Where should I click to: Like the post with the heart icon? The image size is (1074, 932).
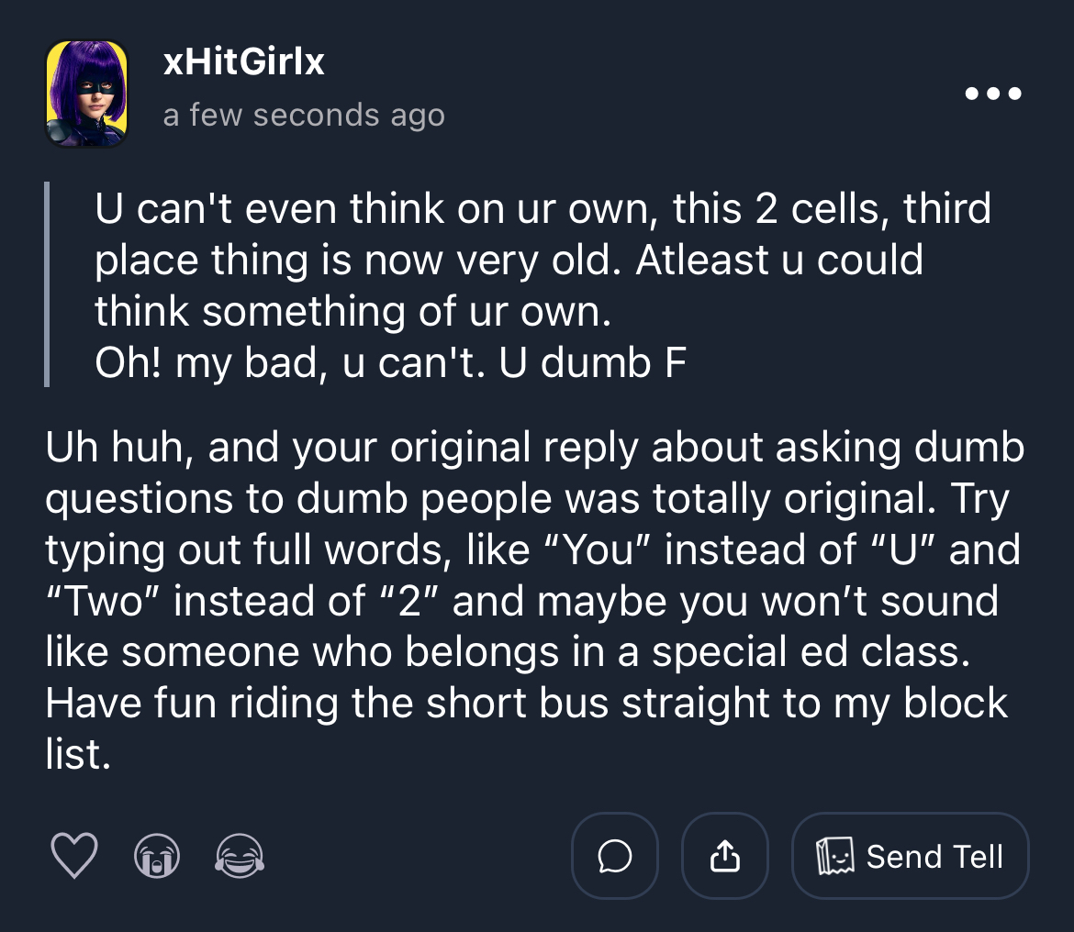[x=73, y=856]
